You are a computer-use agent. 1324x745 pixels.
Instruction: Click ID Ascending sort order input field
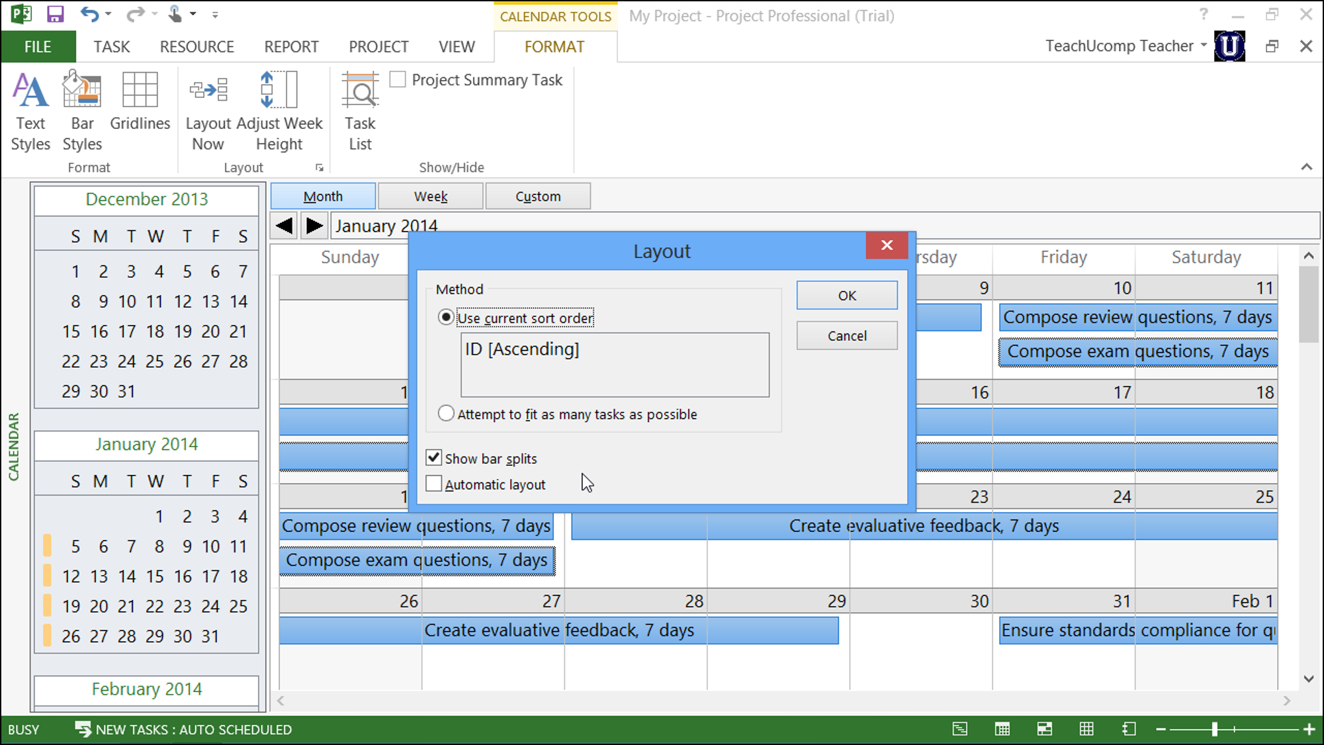coord(615,364)
